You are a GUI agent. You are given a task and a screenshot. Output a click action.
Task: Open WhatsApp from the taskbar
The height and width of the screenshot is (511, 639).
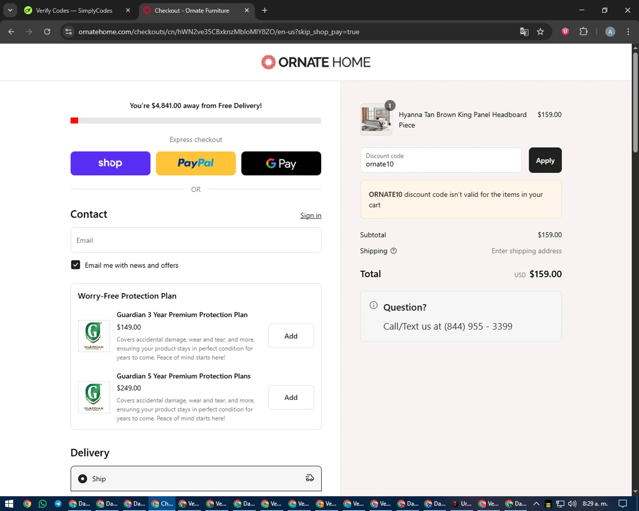click(43, 504)
